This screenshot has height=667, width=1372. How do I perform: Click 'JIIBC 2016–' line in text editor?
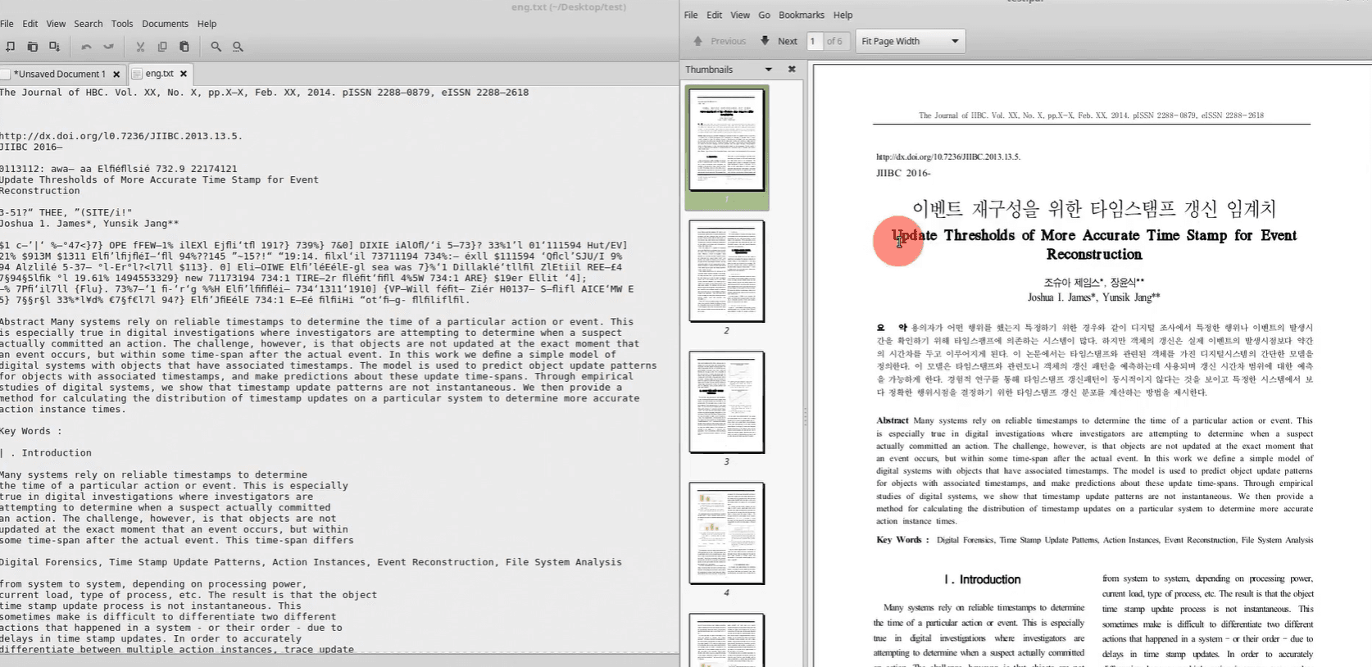[x=30, y=147]
